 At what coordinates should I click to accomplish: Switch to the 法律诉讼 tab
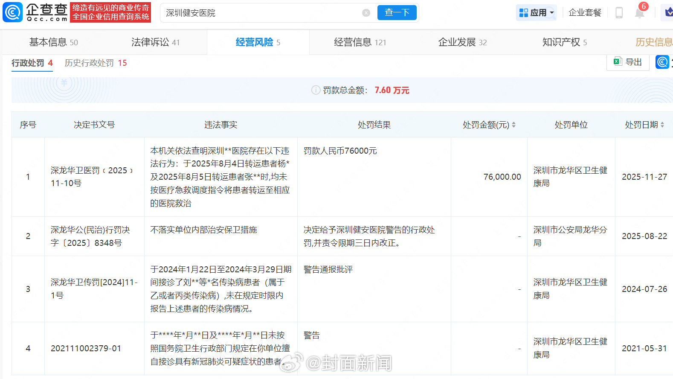tap(155, 42)
